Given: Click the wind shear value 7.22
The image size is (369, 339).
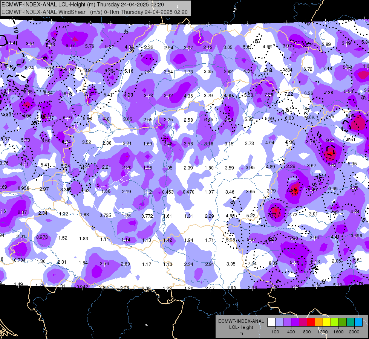Looking at the screenshot, I should tap(288, 94).
